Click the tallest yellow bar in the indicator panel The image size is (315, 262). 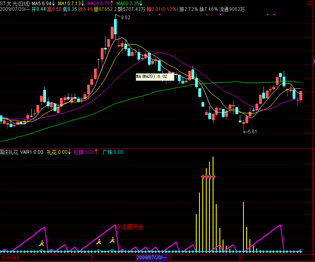pos(213,204)
